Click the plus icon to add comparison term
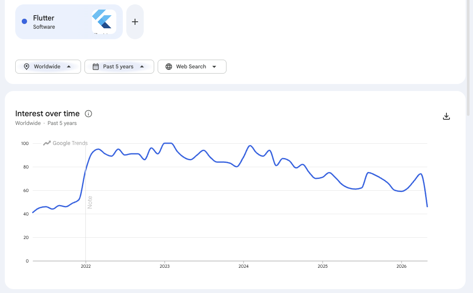473x293 pixels. [135, 22]
